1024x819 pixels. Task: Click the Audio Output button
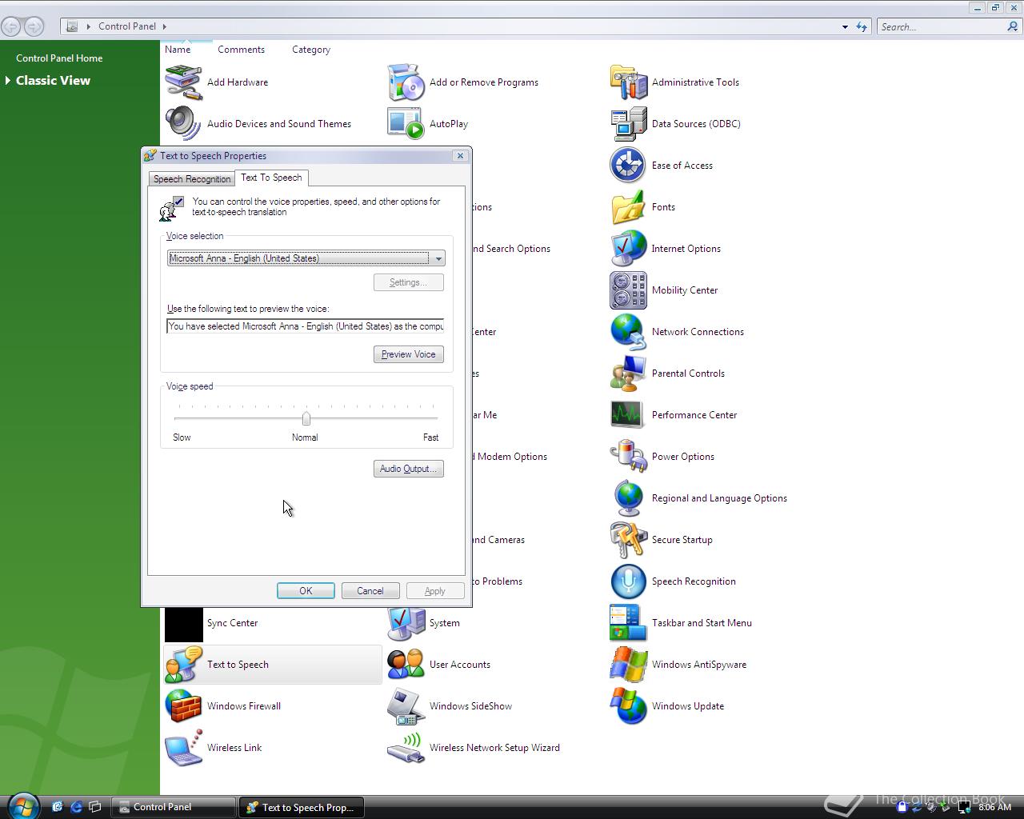[409, 469]
